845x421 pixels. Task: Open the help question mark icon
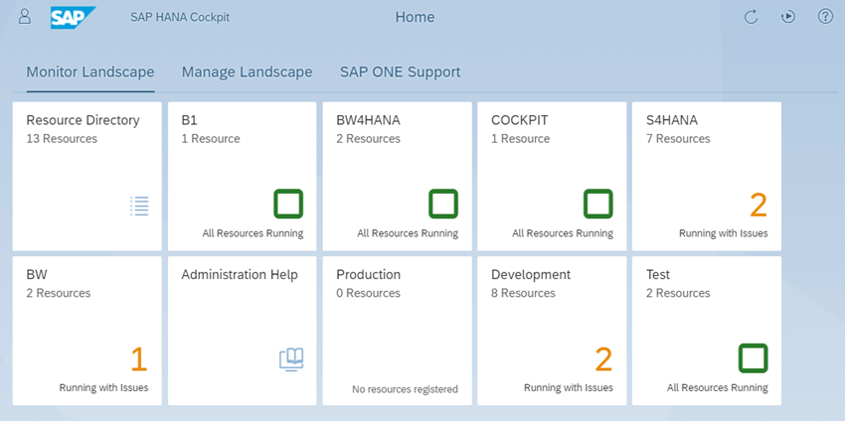[825, 17]
